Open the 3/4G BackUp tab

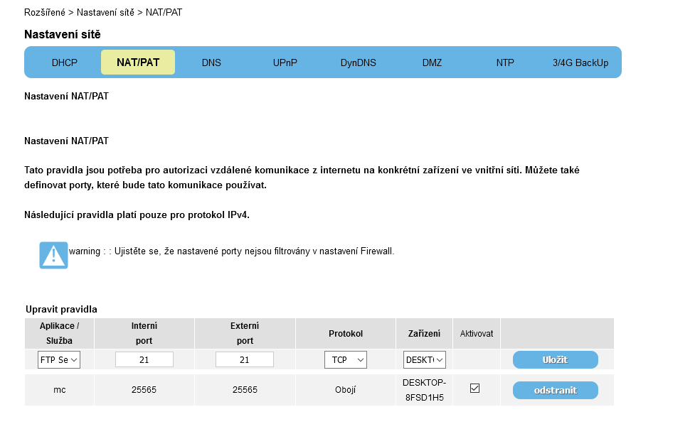pos(580,63)
